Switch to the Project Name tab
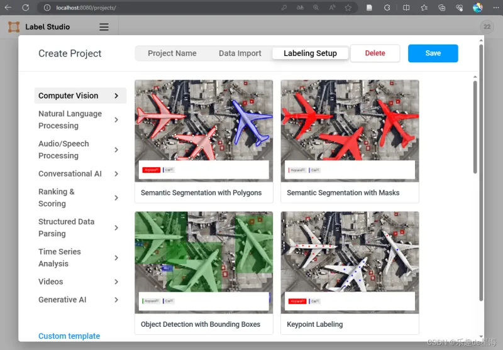Viewport: 503px width, 350px height. pos(172,53)
